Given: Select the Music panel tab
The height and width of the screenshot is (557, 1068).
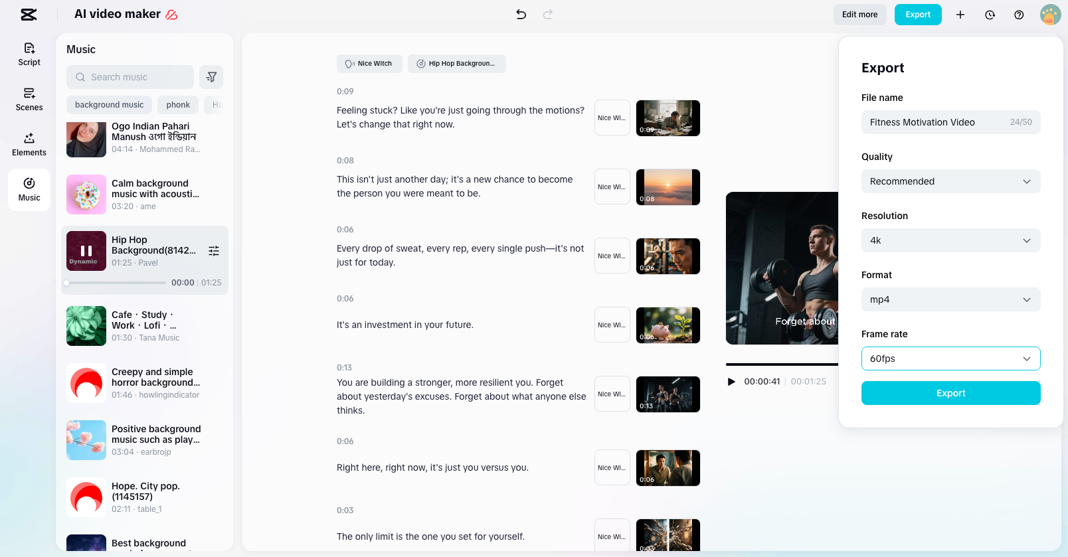Looking at the screenshot, I should point(29,190).
